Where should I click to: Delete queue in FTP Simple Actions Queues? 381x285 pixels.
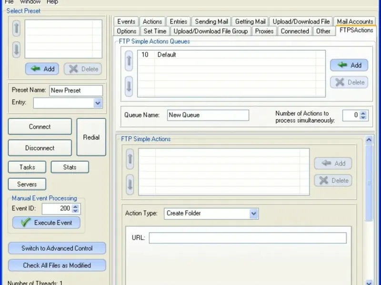click(x=349, y=82)
